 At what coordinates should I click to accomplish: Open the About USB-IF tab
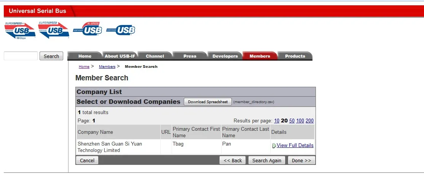(120, 56)
